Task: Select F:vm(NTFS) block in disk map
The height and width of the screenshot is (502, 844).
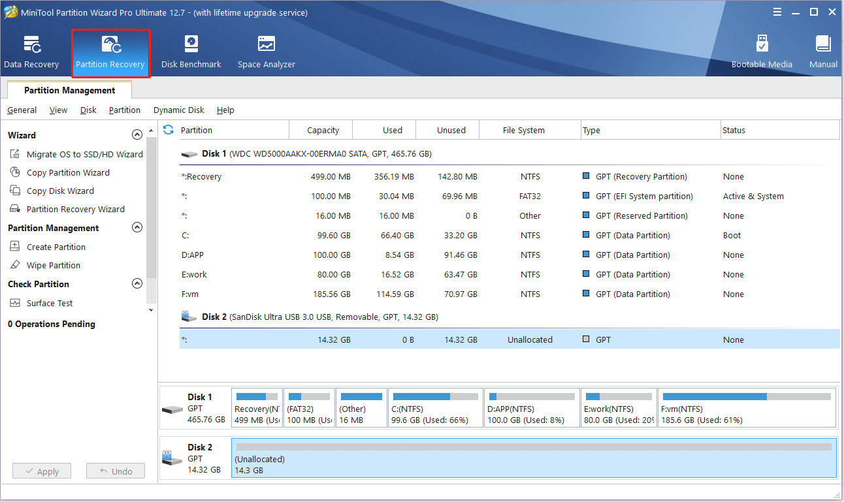Action: click(747, 408)
